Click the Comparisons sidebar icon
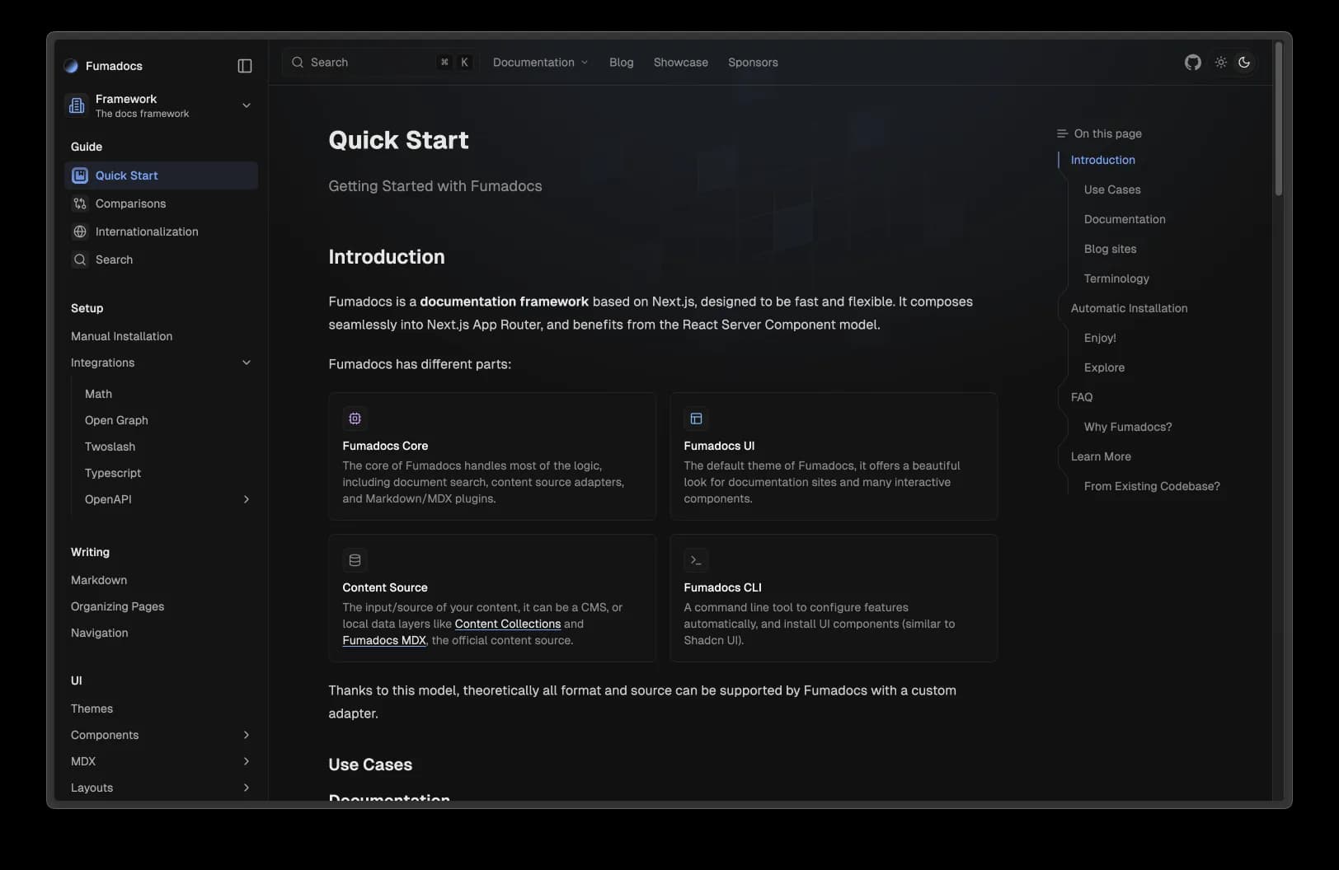Screen dimensions: 1339x870 tap(80, 203)
